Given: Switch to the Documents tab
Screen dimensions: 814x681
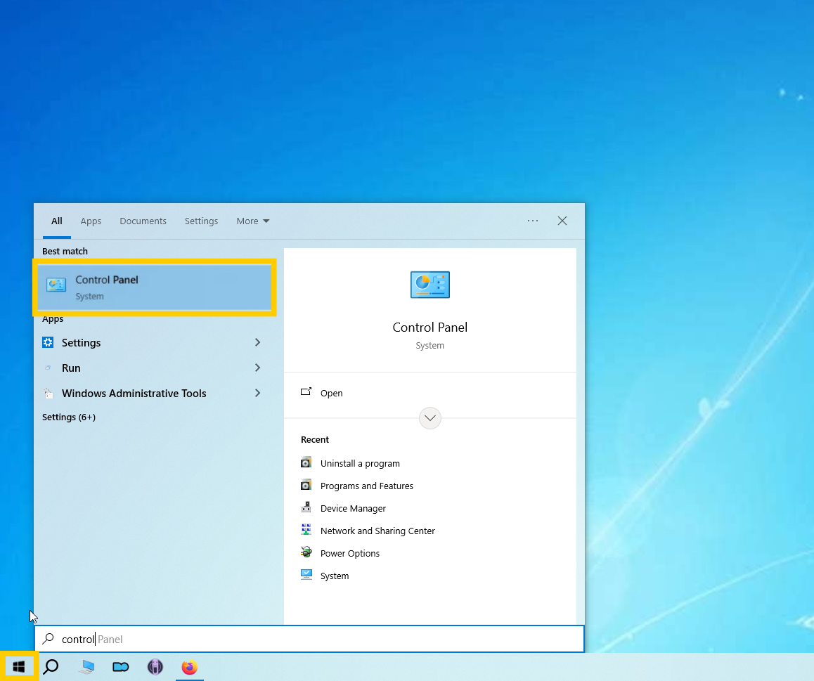Looking at the screenshot, I should 143,221.
